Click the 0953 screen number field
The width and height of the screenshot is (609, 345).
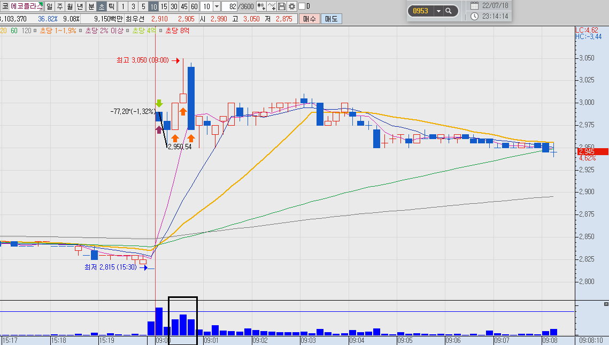[x=421, y=11]
